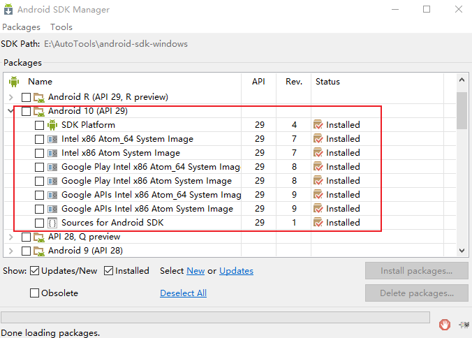Click the Android icon in Name column header
Viewport: 472px width, 338px height.
point(13,82)
